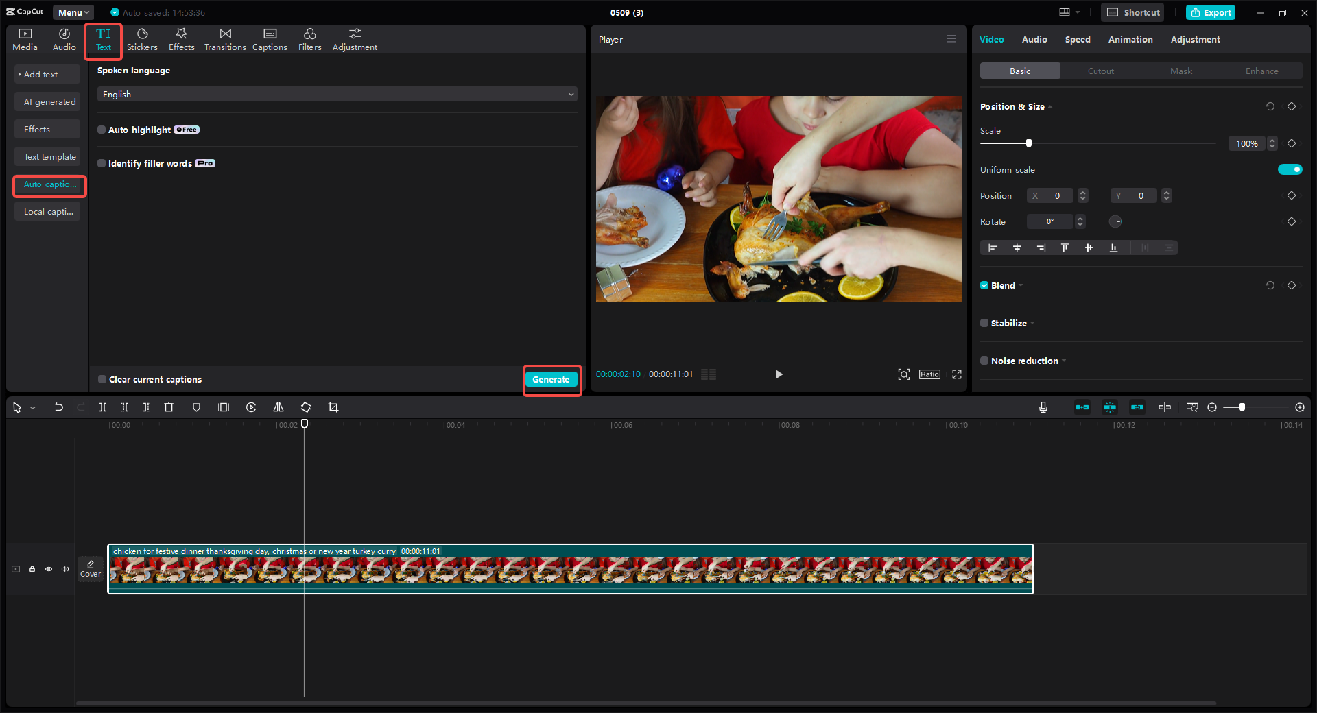Click the fullscreen icon in the Player panel
The height and width of the screenshot is (713, 1317).
pos(956,374)
